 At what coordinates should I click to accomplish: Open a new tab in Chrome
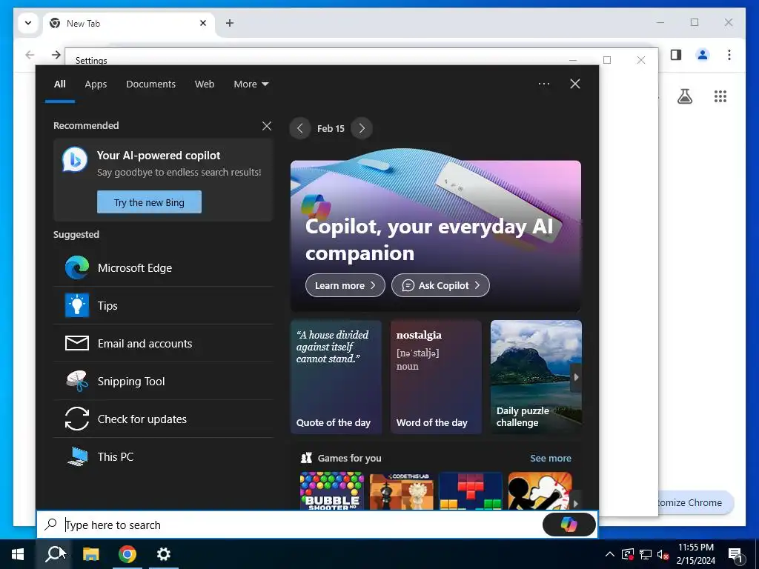[230, 23]
